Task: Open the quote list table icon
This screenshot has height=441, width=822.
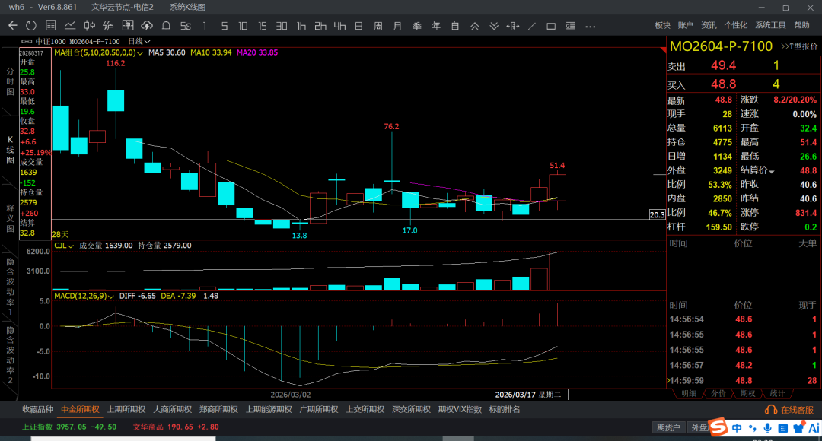Action: (x=51, y=26)
